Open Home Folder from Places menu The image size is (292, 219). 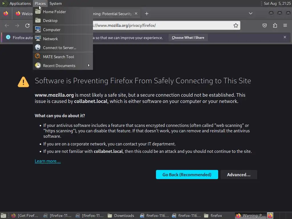63,12
